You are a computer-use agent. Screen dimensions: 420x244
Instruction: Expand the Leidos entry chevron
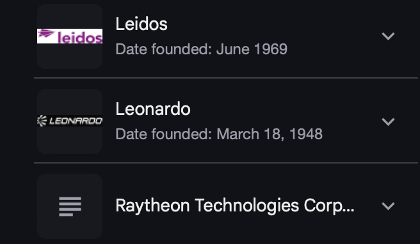pos(388,36)
